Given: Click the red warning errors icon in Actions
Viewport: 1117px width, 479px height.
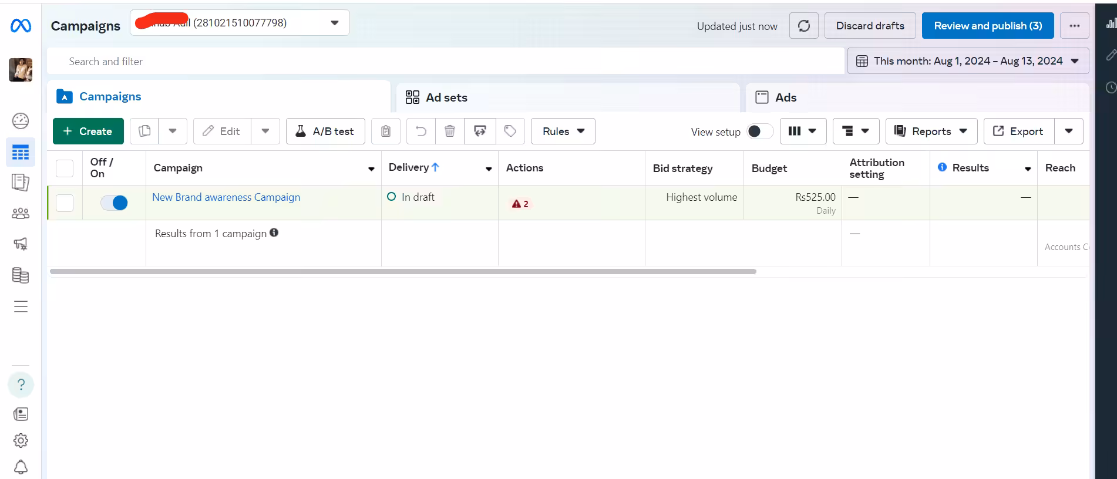Looking at the screenshot, I should point(520,204).
